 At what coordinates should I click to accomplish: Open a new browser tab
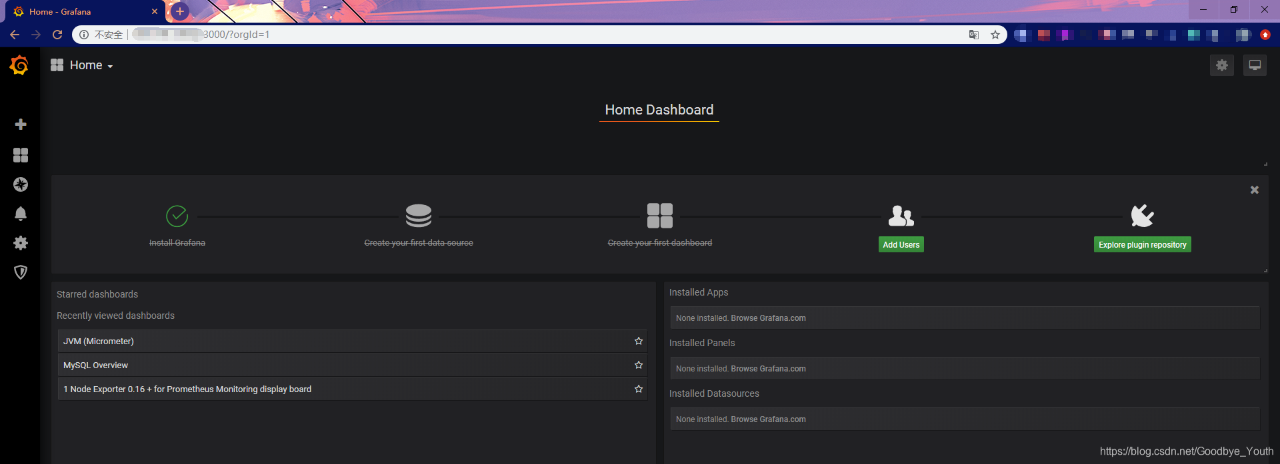(180, 11)
